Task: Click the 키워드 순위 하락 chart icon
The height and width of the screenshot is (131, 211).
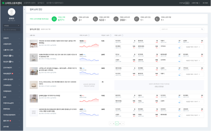Action: click(95, 19)
